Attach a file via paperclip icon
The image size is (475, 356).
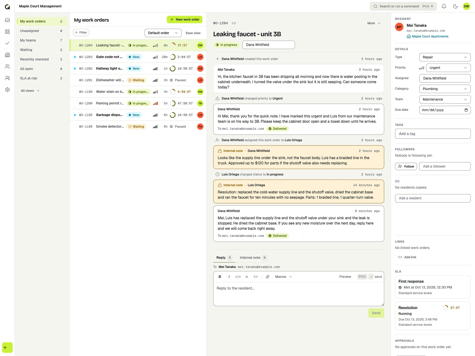tap(267, 277)
